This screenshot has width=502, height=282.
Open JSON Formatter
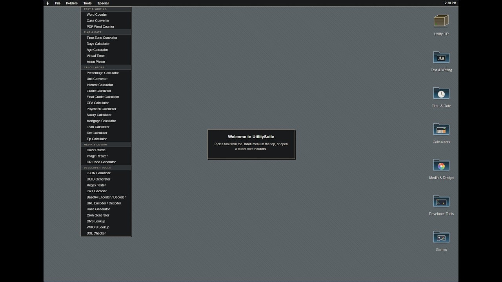tap(106, 173)
